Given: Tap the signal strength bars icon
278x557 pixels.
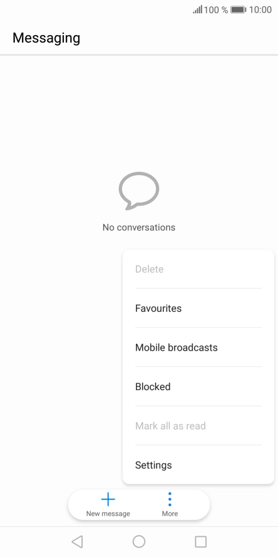Looking at the screenshot, I should pyautogui.click(x=197, y=9).
